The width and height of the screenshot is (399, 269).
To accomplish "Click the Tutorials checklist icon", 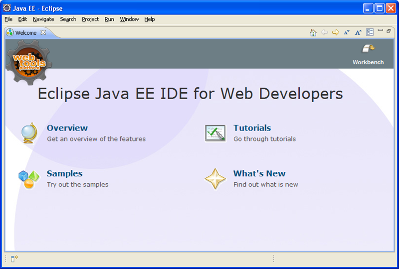I will tap(215, 133).
